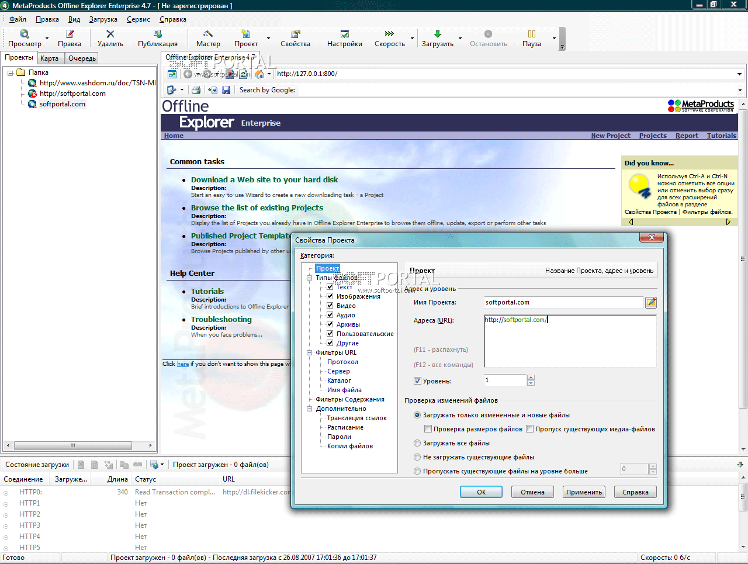Viewport: 748px width, 564px height.
Task: Click the Применить button
Action: click(x=584, y=492)
